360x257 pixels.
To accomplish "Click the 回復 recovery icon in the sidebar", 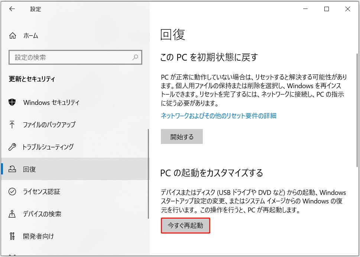I will [x=13, y=169].
